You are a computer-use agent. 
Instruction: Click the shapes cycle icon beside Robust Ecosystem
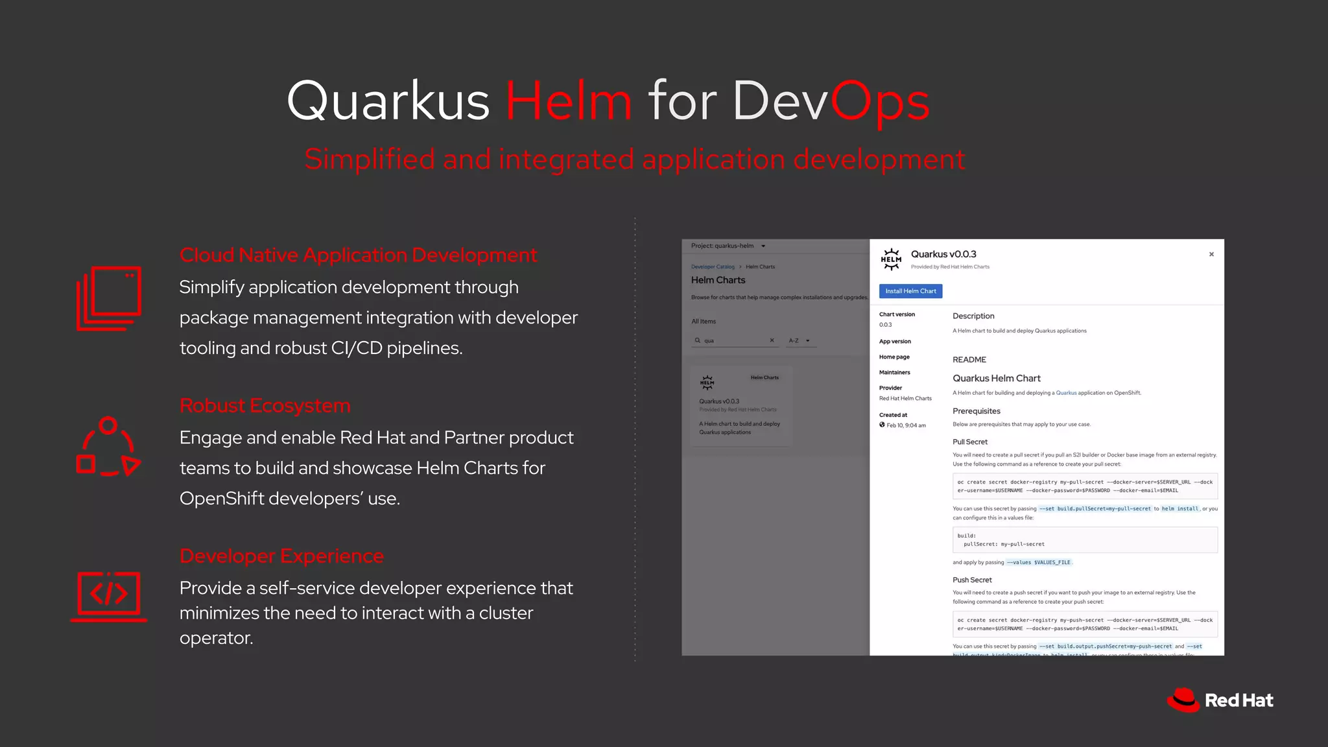tap(108, 446)
